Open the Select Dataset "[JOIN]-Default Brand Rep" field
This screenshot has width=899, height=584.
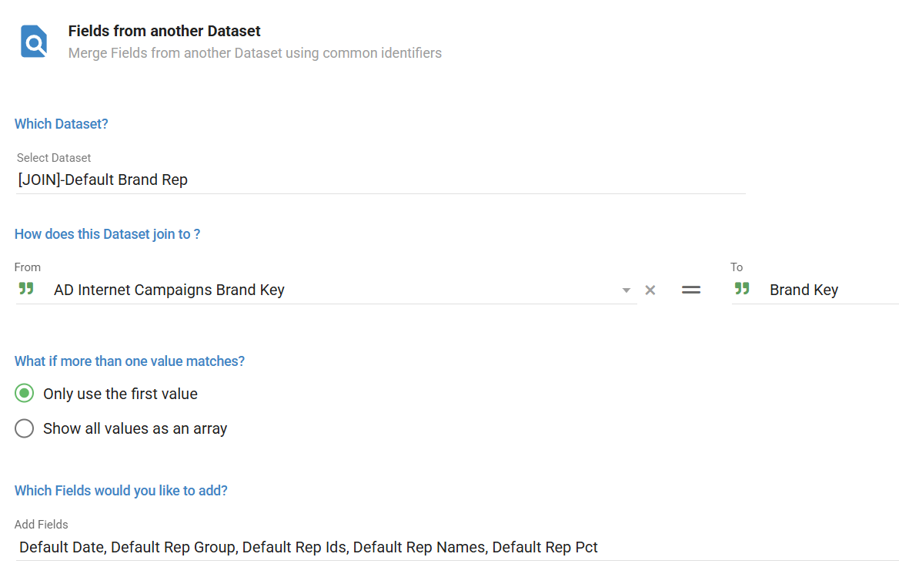click(380, 180)
